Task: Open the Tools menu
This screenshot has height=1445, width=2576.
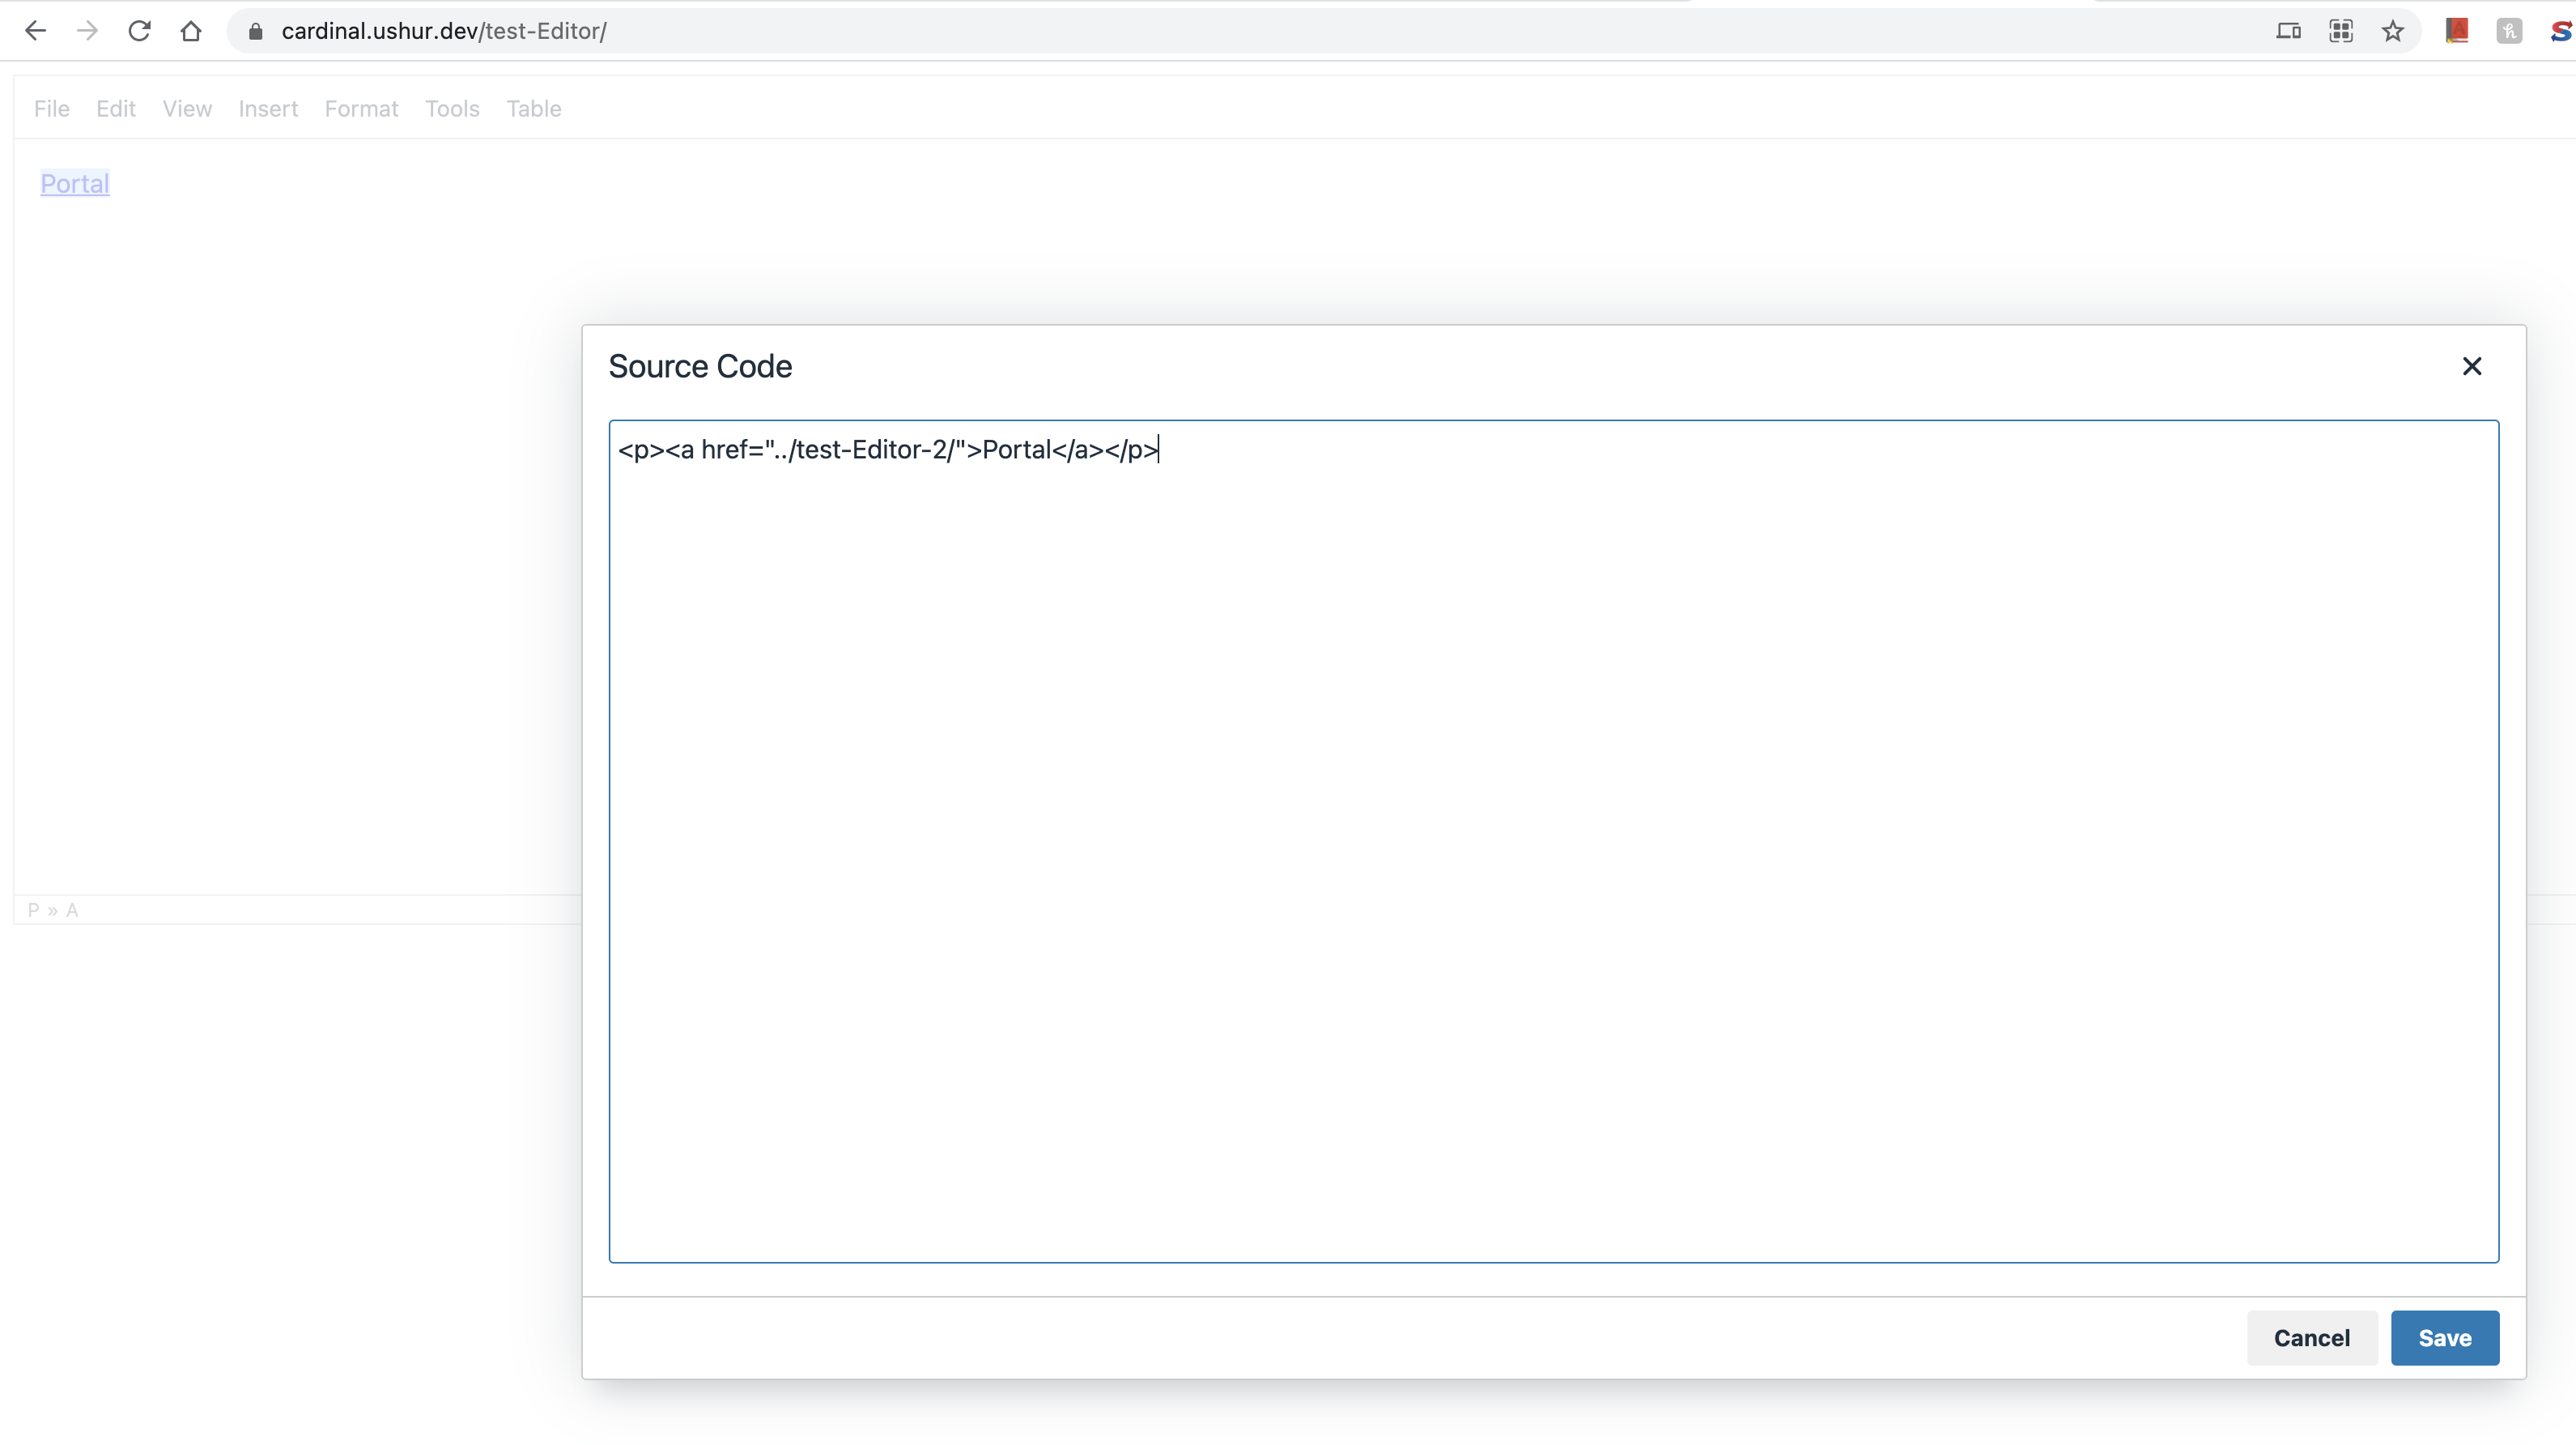Action: pos(452,108)
